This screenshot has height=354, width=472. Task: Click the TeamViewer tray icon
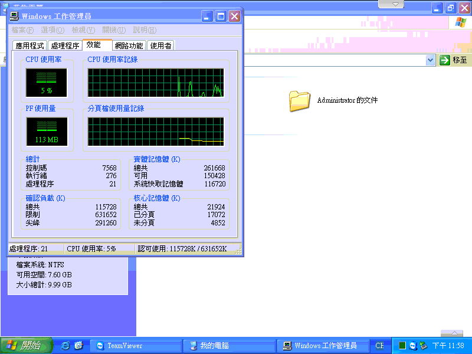(x=412, y=346)
